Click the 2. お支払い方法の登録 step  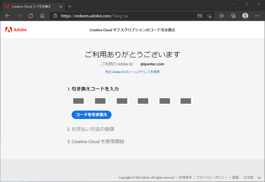[x=91, y=129]
